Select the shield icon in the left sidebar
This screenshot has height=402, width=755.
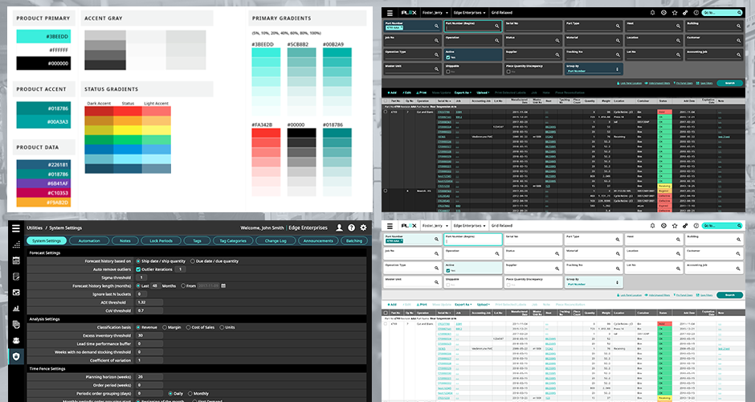point(15,355)
